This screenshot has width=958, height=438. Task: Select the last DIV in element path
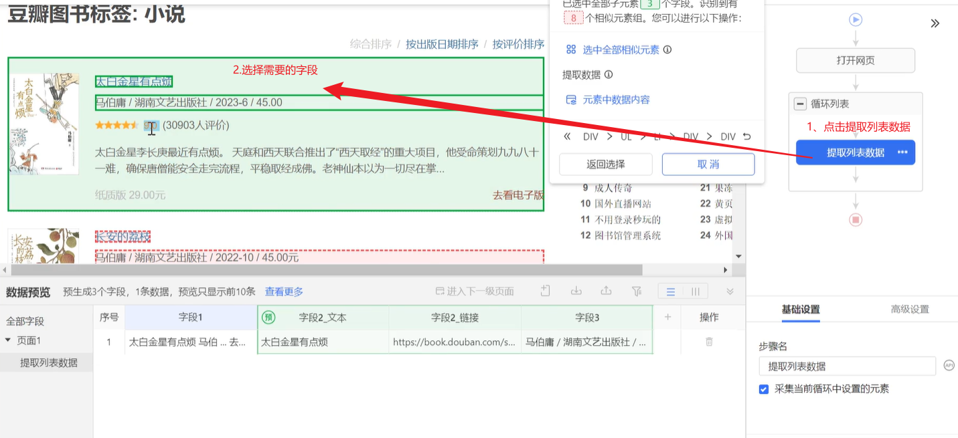[x=728, y=136]
